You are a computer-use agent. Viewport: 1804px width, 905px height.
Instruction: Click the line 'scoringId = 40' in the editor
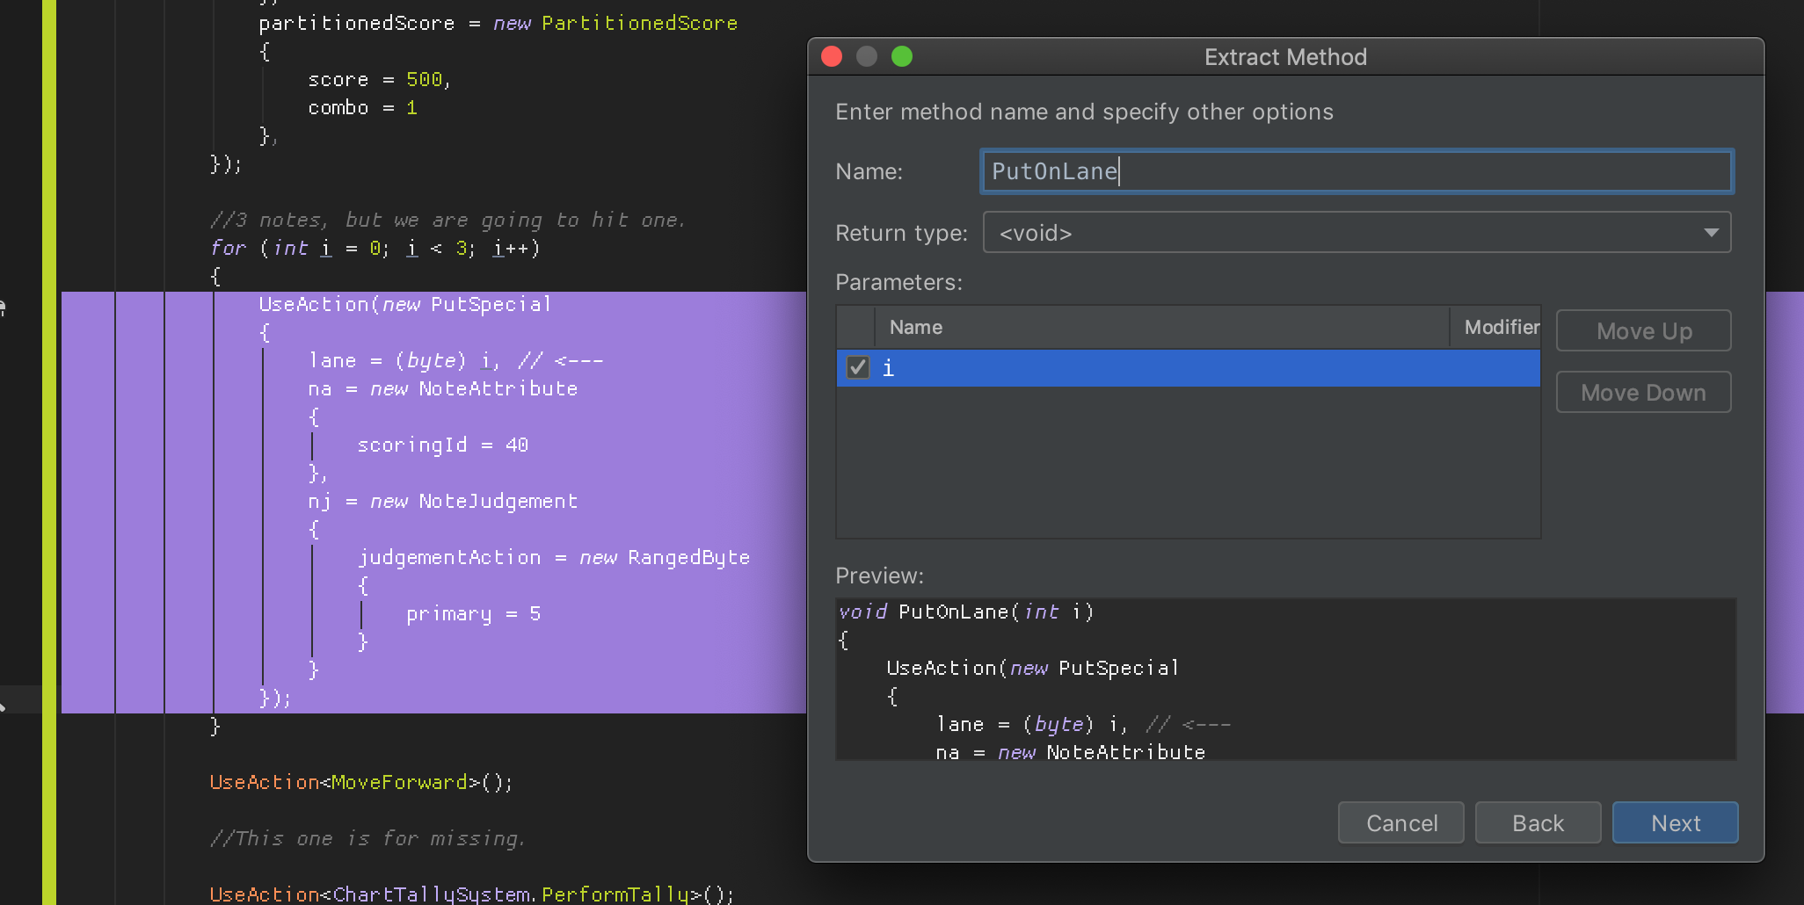pyautogui.click(x=442, y=445)
